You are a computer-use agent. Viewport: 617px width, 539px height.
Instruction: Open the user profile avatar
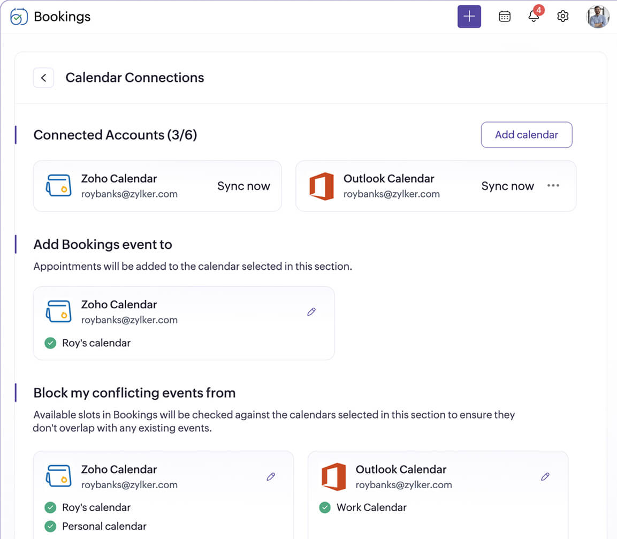[597, 17]
